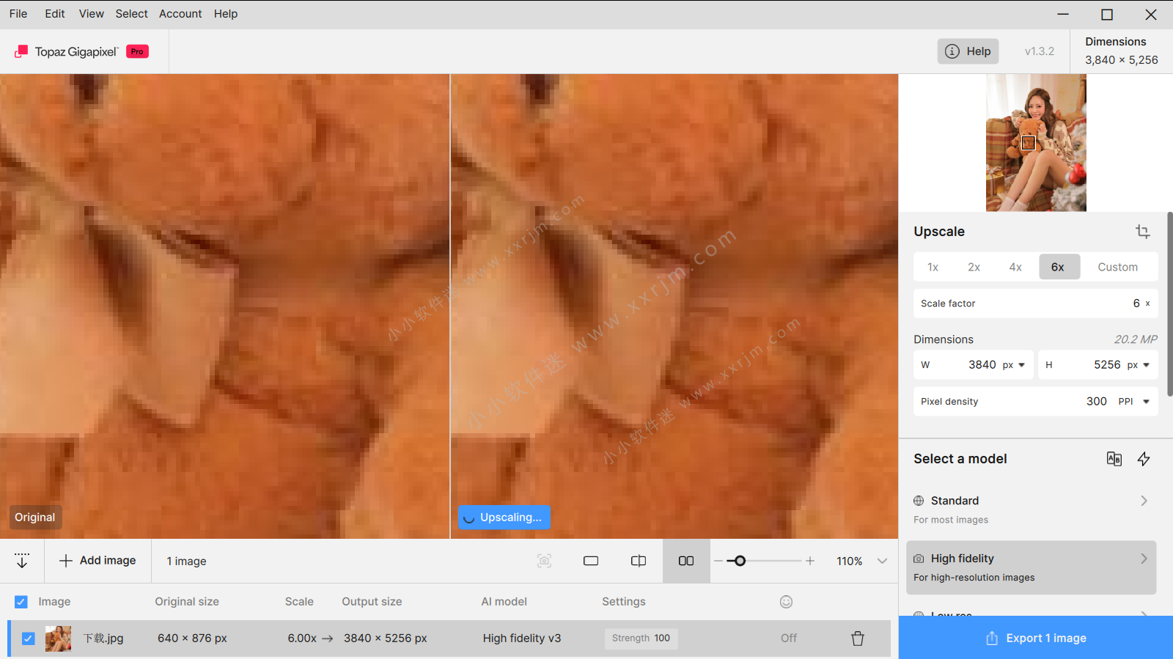
Task: Click the width 3840 input field
Action: (x=974, y=365)
